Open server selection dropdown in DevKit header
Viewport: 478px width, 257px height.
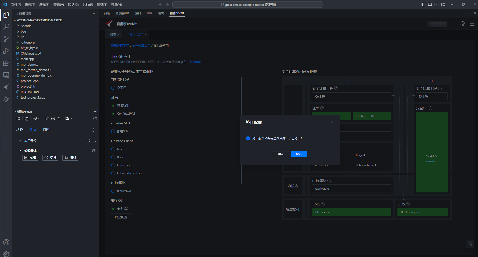coord(450,24)
